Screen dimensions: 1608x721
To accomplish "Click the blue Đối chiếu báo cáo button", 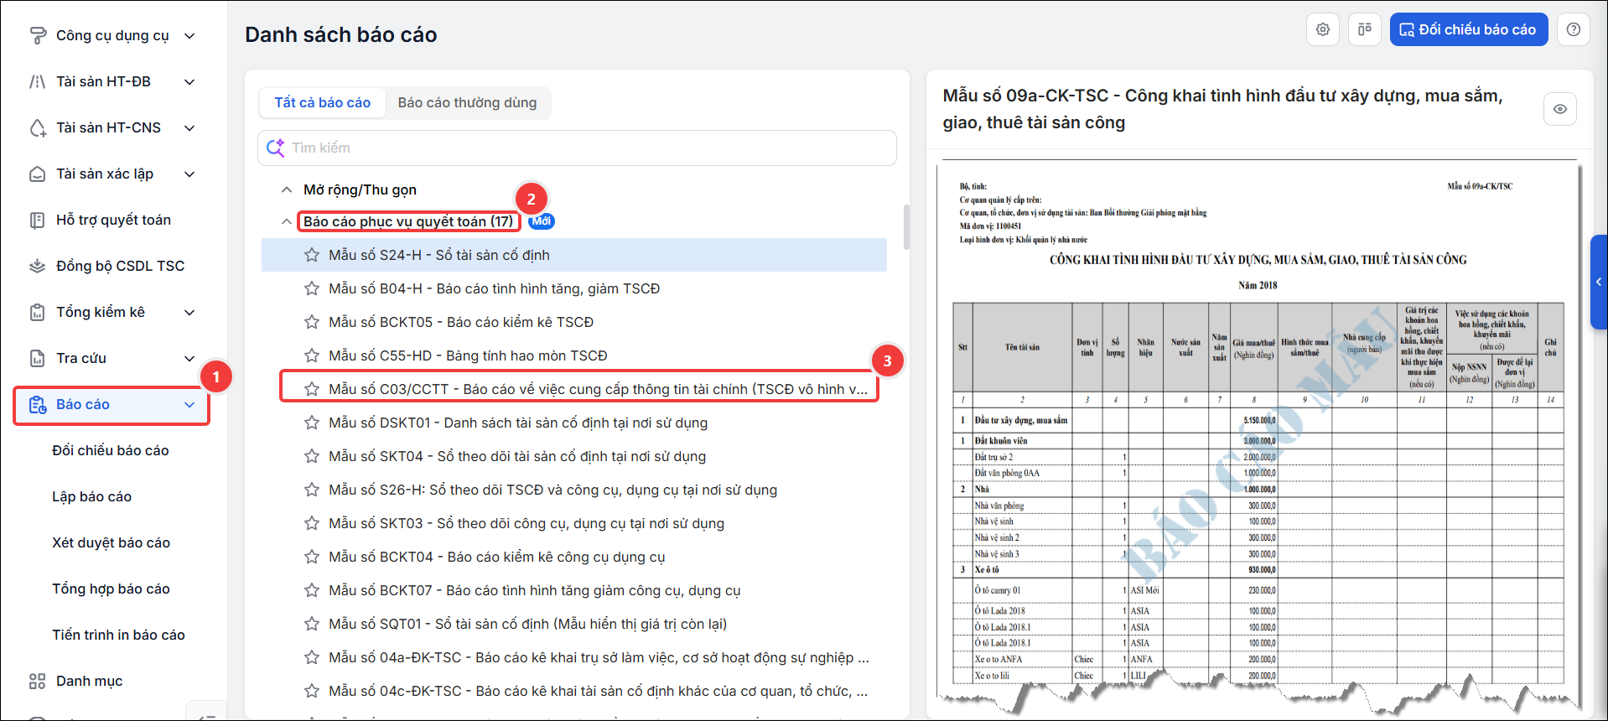I will click(x=1469, y=29).
